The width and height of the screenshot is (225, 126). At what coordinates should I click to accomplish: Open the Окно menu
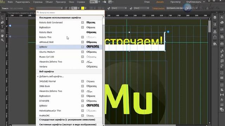(x=71, y=2)
